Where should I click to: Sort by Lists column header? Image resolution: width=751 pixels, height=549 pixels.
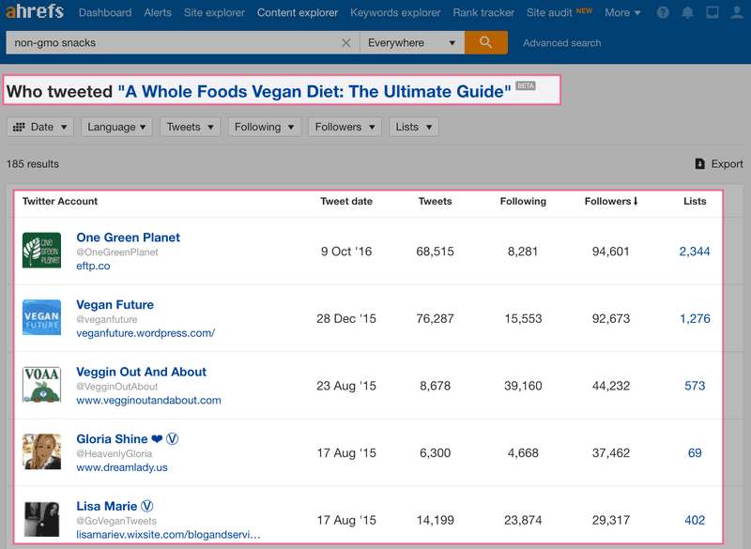(695, 201)
